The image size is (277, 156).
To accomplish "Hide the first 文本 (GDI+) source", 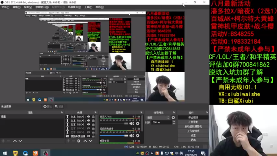I will click(x=89, y=117).
